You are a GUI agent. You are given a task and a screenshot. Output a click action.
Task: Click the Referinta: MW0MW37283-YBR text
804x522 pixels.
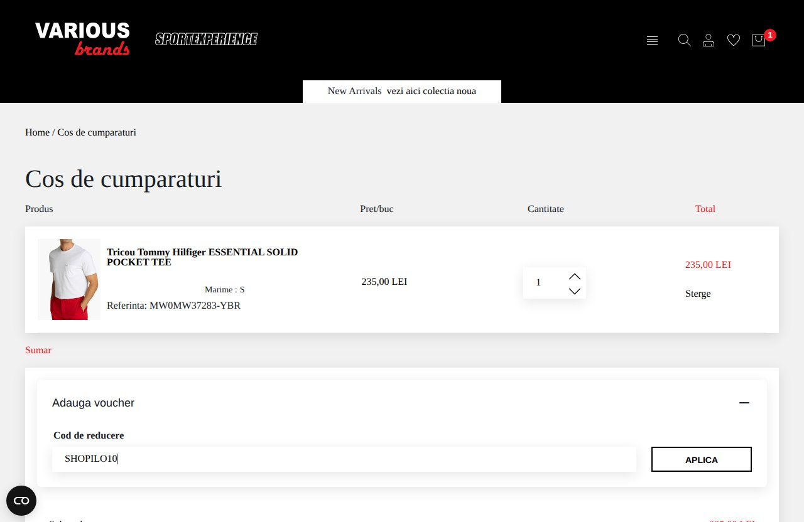173,306
